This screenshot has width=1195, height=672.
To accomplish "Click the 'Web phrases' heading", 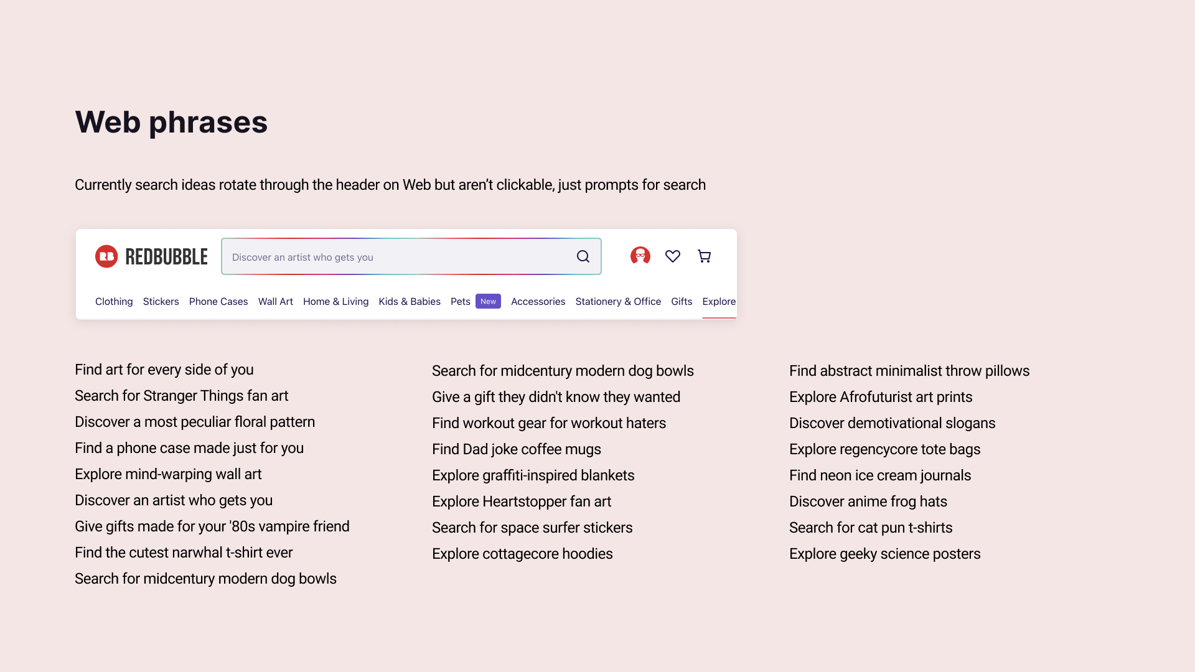I will pyautogui.click(x=171, y=122).
